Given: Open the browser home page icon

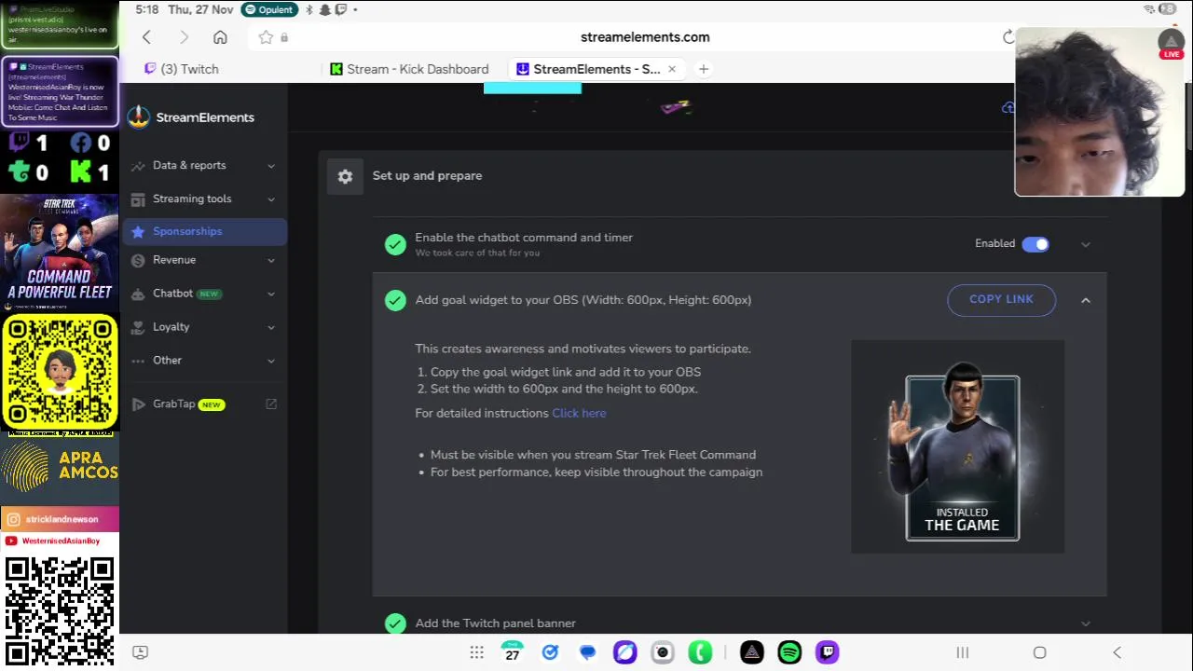Looking at the screenshot, I should [220, 37].
